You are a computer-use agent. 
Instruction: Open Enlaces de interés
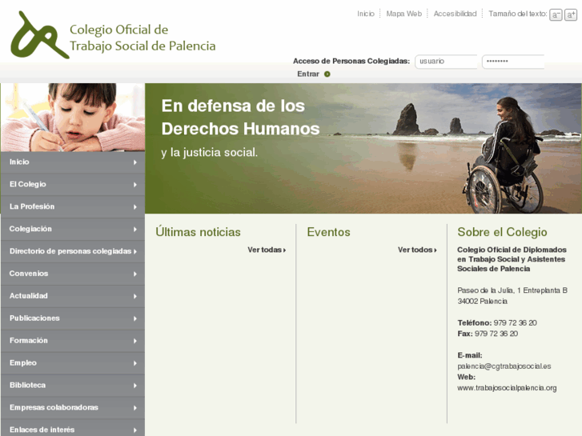tap(73, 429)
